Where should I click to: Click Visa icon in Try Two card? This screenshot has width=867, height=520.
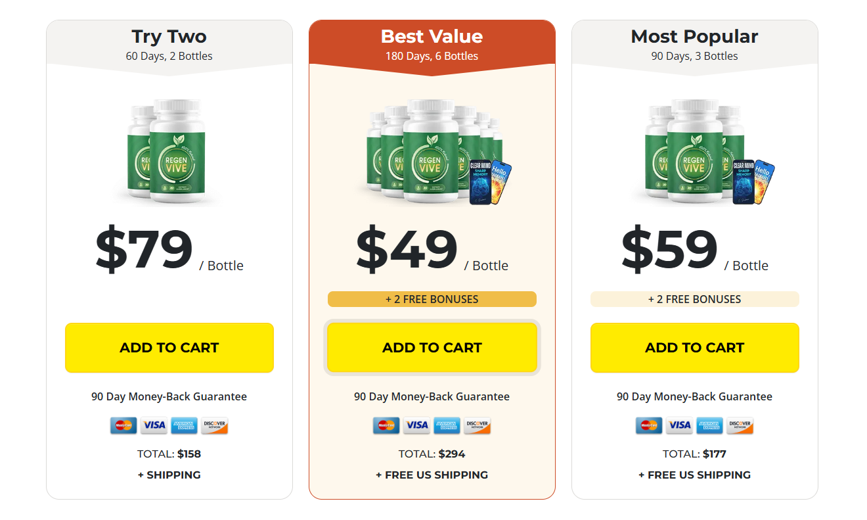tap(154, 425)
